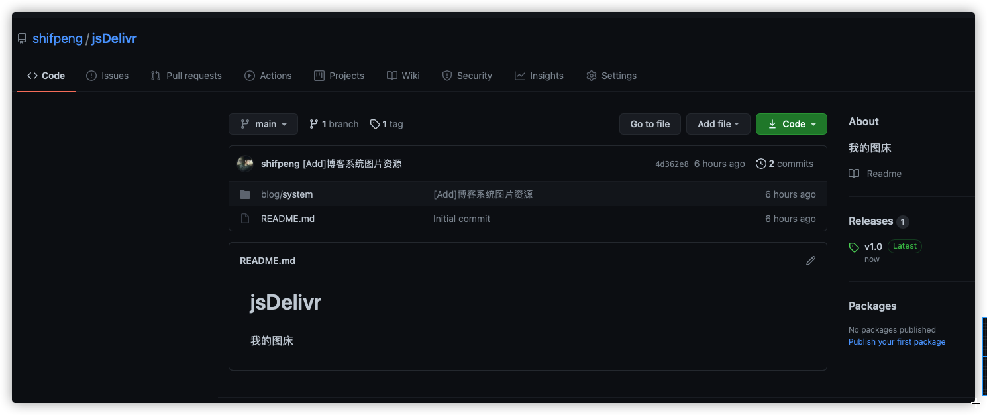Open repository Settings tab

click(611, 76)
